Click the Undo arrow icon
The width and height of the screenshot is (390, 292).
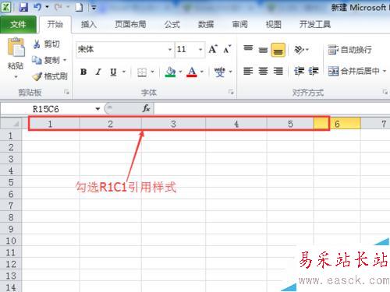[37, 7]
